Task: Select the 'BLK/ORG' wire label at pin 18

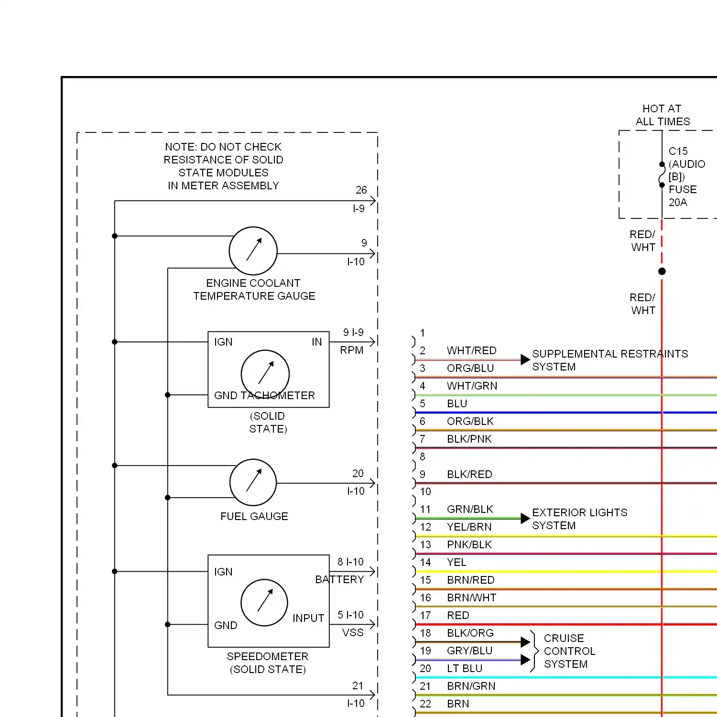Action: 470,633
